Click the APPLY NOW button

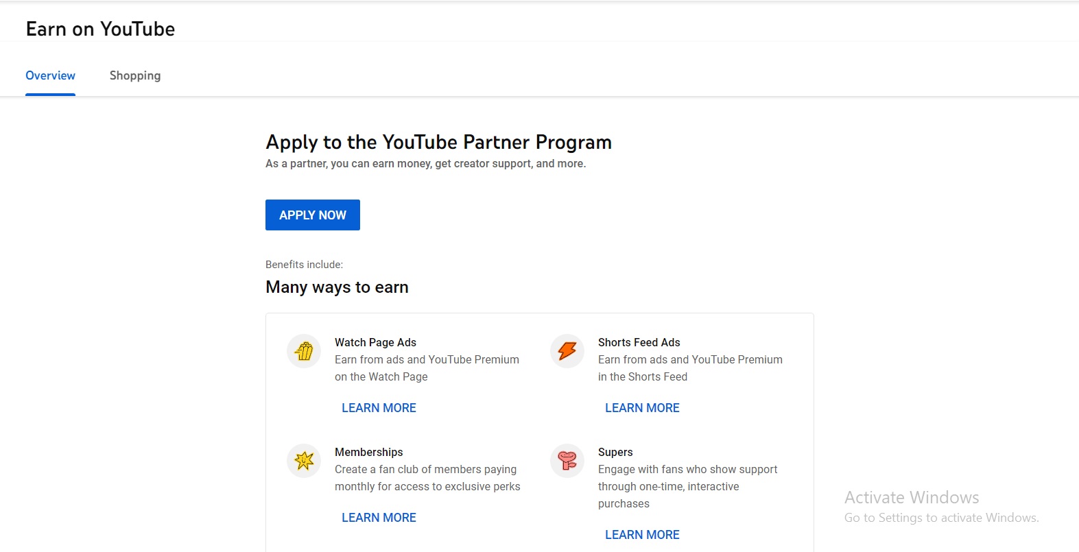tap(313, 215)
